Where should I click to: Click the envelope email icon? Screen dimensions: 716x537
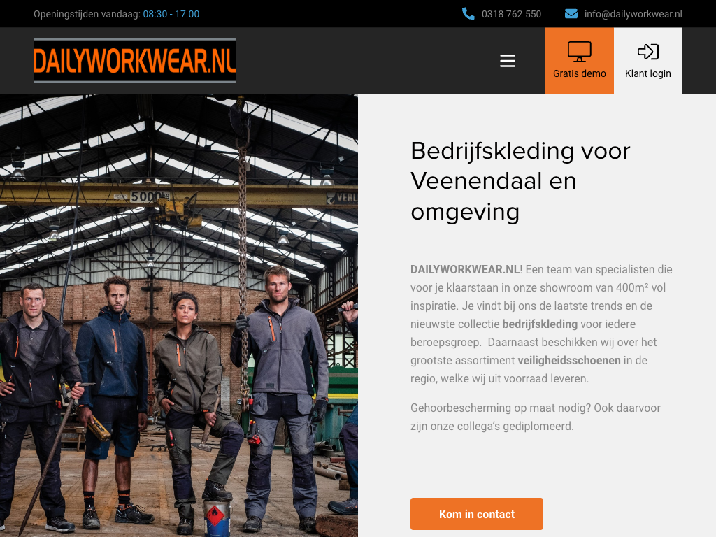[x=571, y=14]
